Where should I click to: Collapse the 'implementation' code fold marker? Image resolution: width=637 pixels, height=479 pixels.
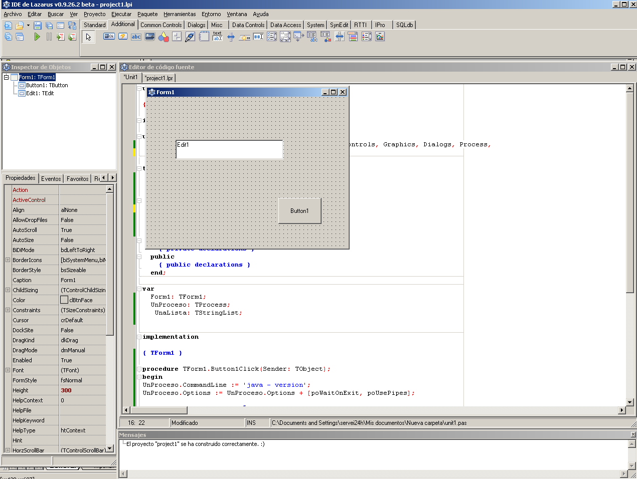pyautogui.click(x=139, y=337)
